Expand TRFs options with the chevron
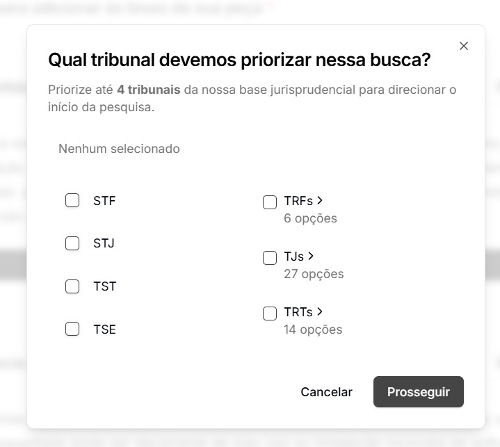 [320, 200]
